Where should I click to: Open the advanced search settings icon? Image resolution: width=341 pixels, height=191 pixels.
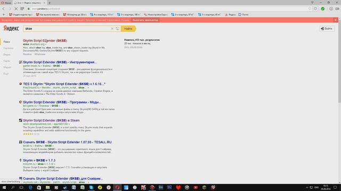pos(117,29)
